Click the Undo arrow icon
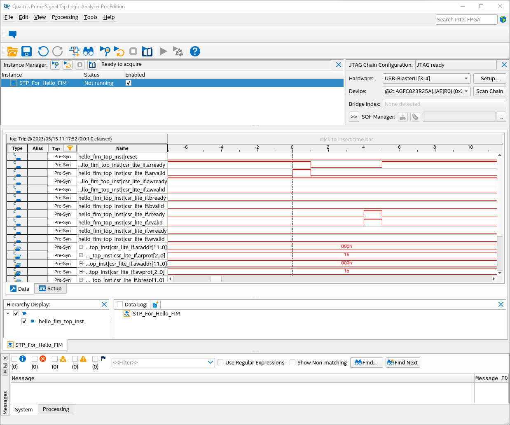This screenshot has width=510, height=425. coord(43,51)
